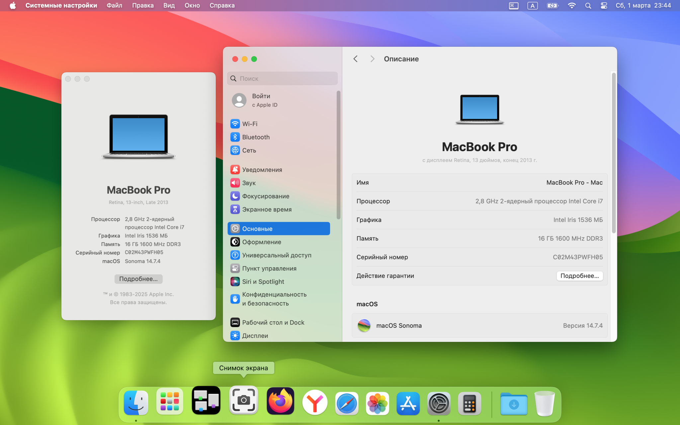Open the Вид menu
This screenshot has height=425, width=680.
(169, 5)
